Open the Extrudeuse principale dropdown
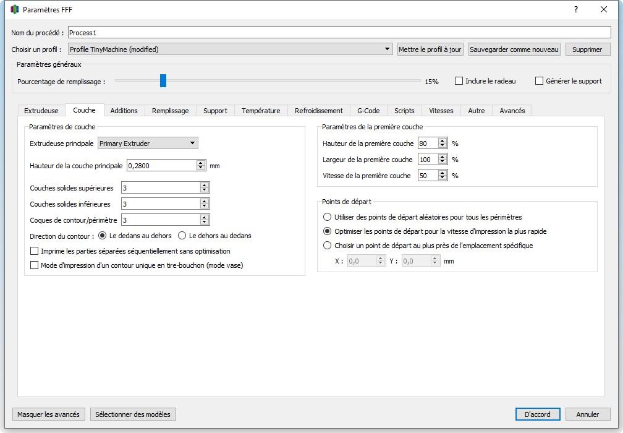The image size is (623, 433). (x=148, y=143)
